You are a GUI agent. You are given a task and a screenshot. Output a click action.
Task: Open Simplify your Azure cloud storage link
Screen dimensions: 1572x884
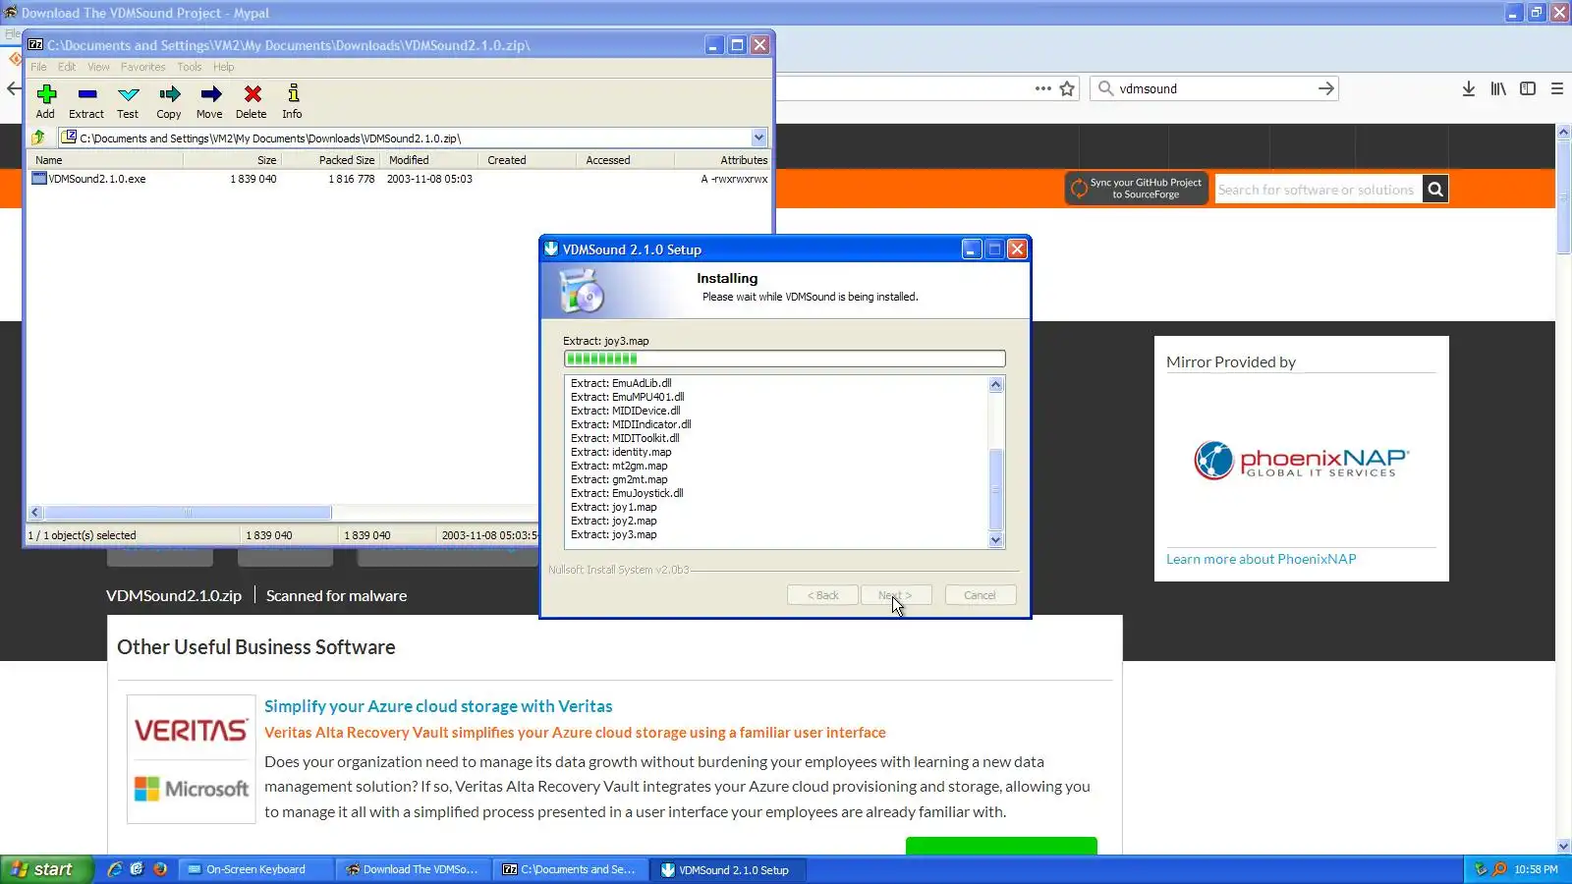[438, 706]
